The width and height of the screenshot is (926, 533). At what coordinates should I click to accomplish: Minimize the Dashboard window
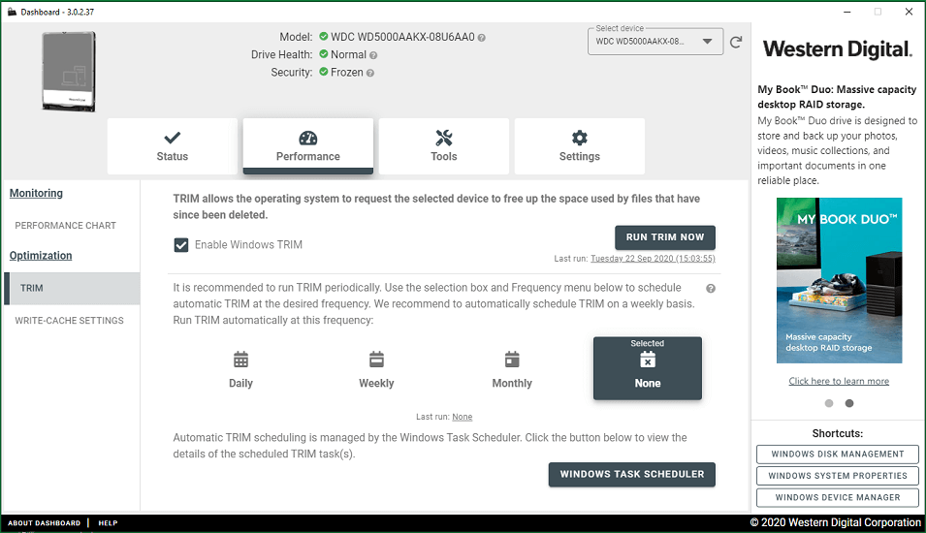(x=846, y=12)
